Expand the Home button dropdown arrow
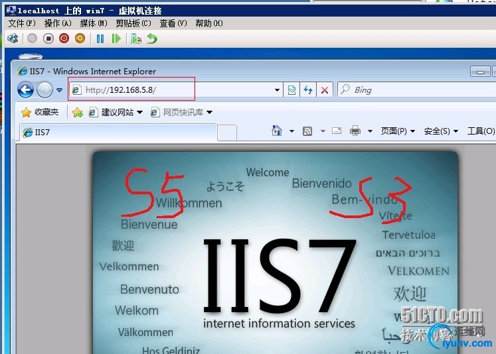The height and width of the screenshot is (354, 496). pos(291,131)
